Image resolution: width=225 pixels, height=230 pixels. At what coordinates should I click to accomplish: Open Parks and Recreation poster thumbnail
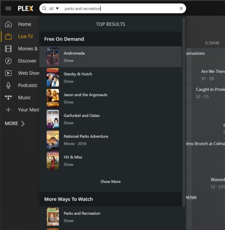pos(53,217)
